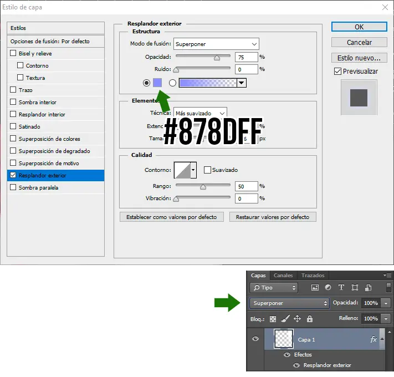This screenshot has width=394, height=377.
Task: Click the Capa 1 layer thumbnail
Action: tap(284, 339)
